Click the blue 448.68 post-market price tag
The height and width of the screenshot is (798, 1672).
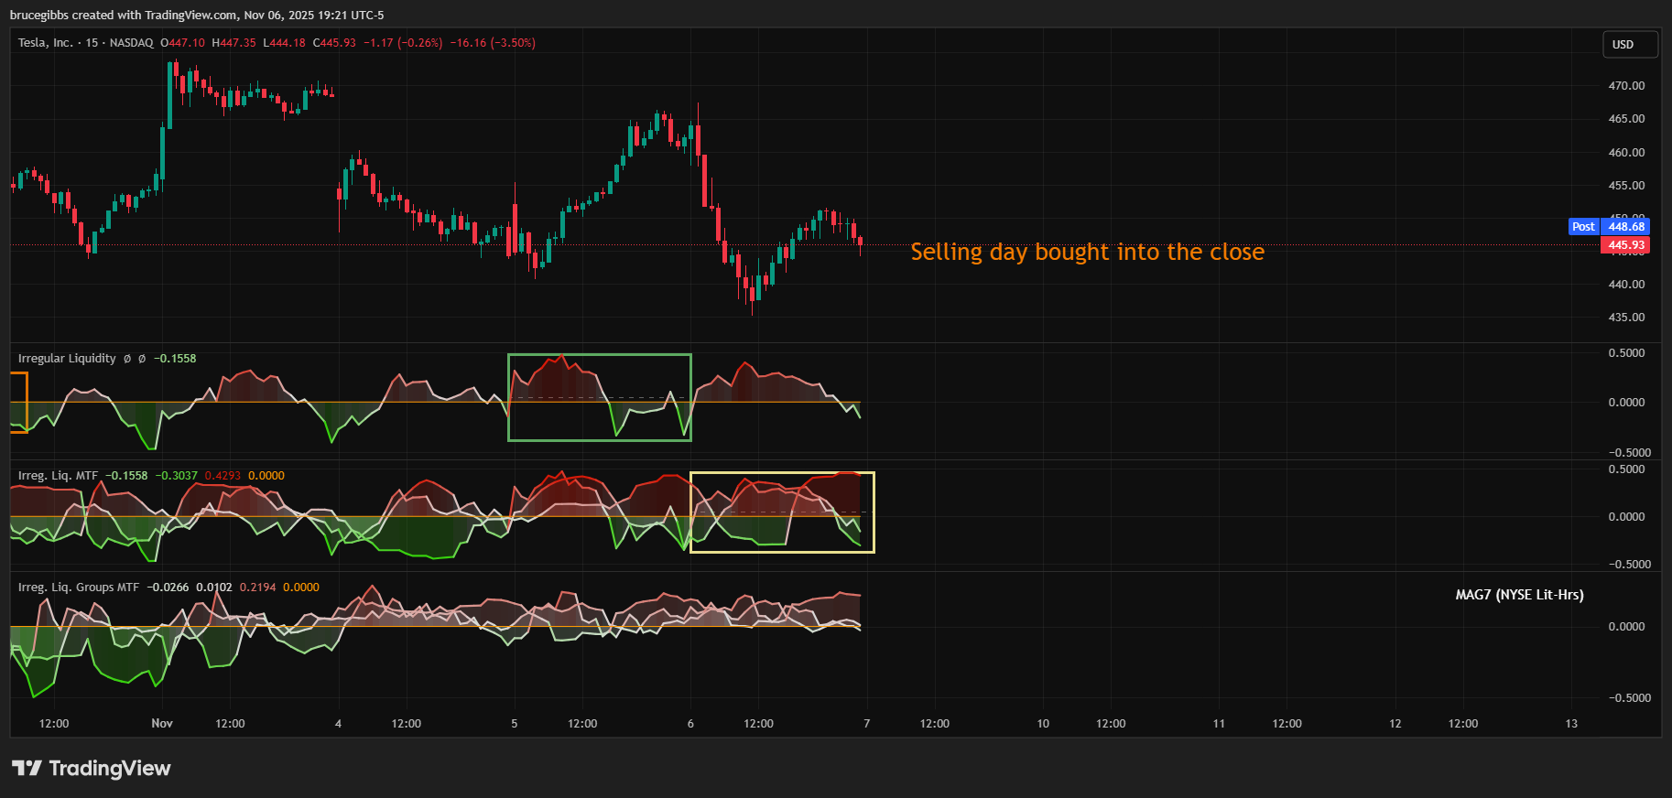pyautogui.click(x=1626, y=227)
